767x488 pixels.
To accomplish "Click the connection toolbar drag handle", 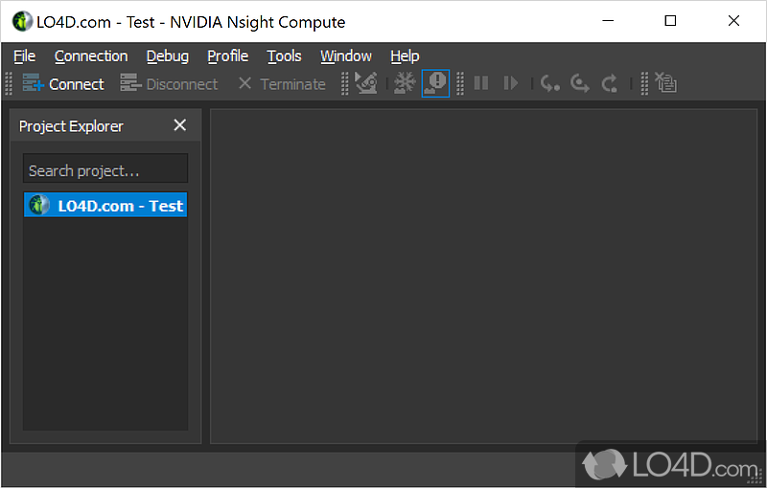I will 9,83.
